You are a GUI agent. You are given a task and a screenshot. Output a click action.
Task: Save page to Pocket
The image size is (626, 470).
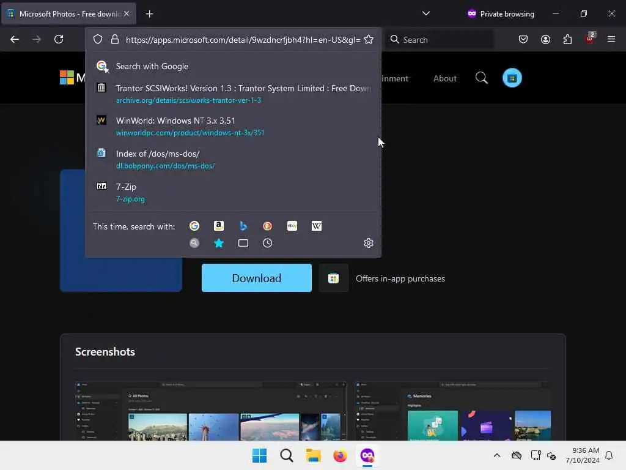523,39
